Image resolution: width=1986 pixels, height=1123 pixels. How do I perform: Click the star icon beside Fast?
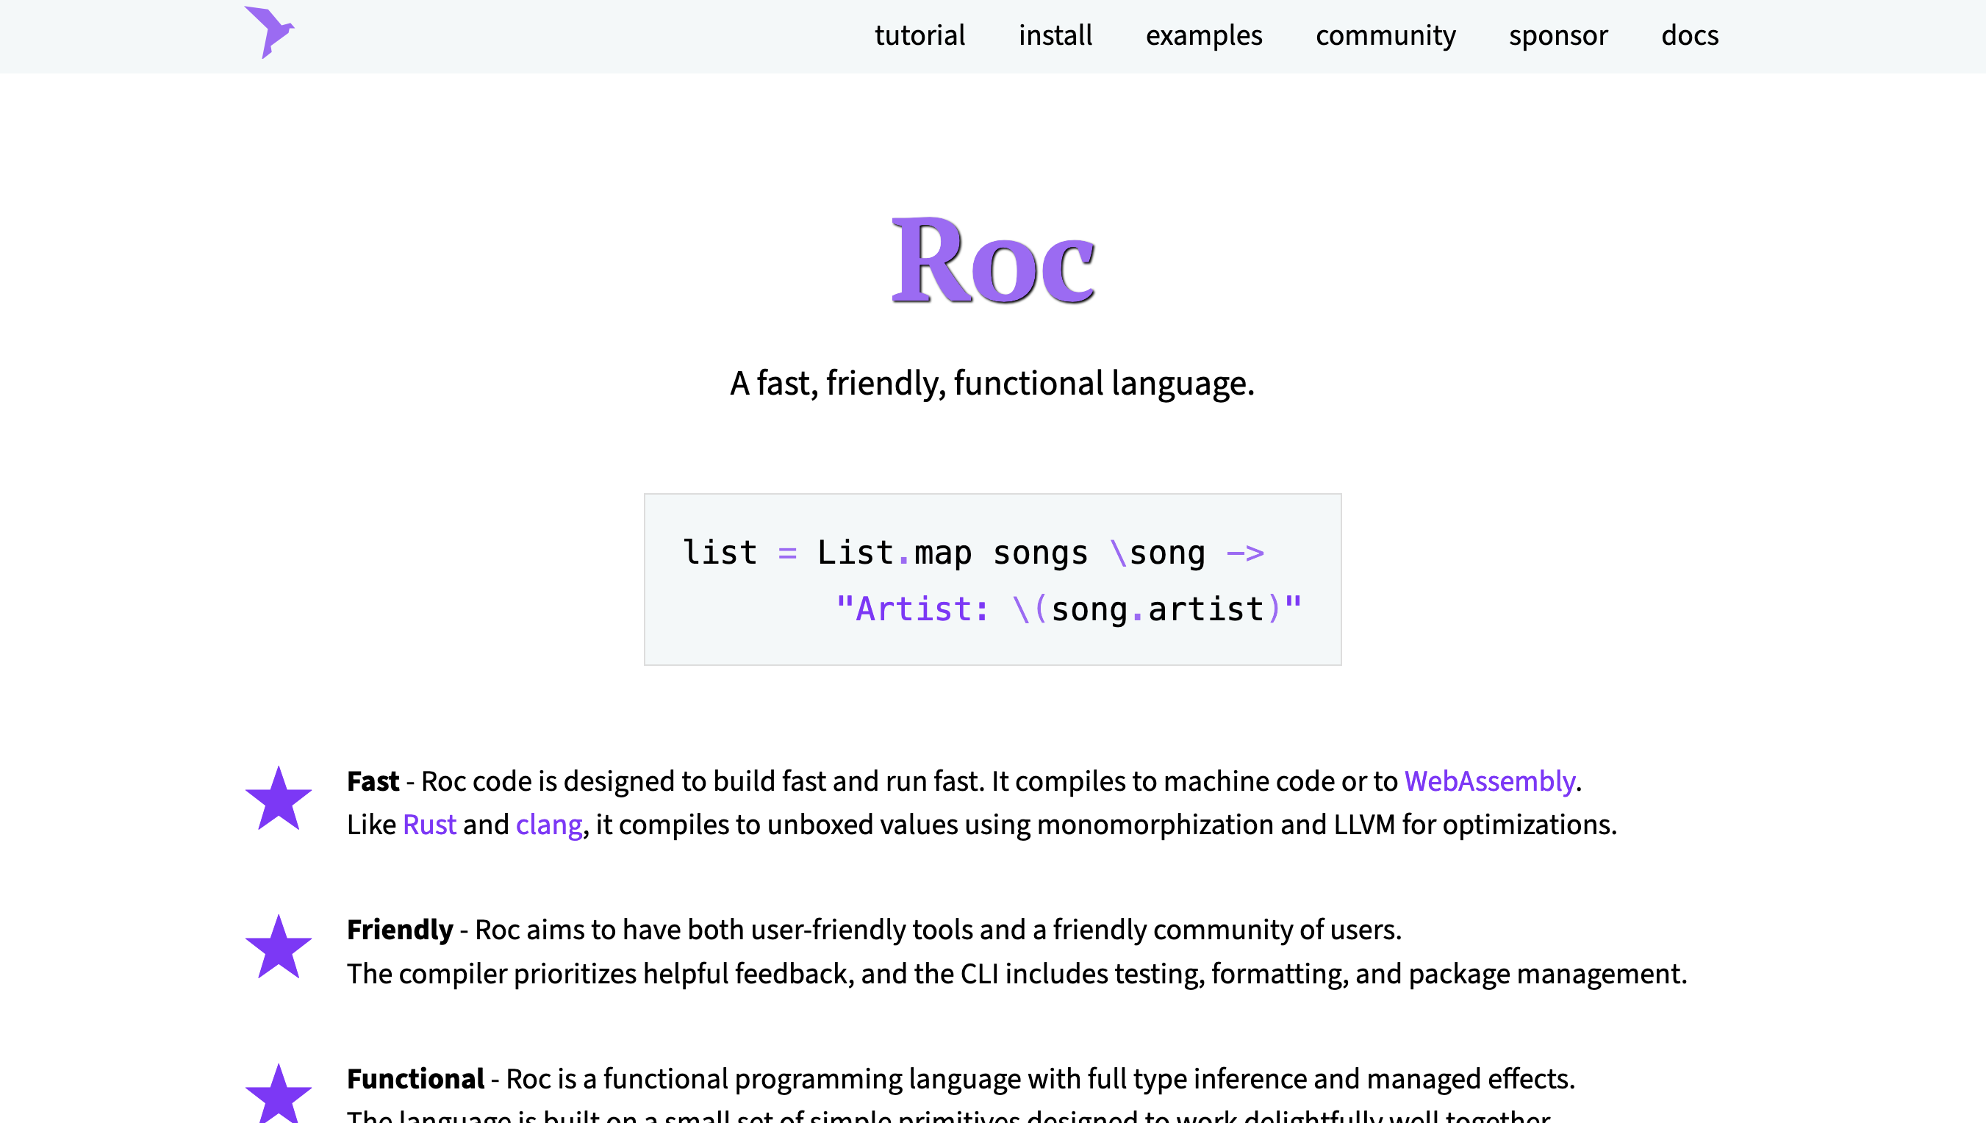pos(279,799)
